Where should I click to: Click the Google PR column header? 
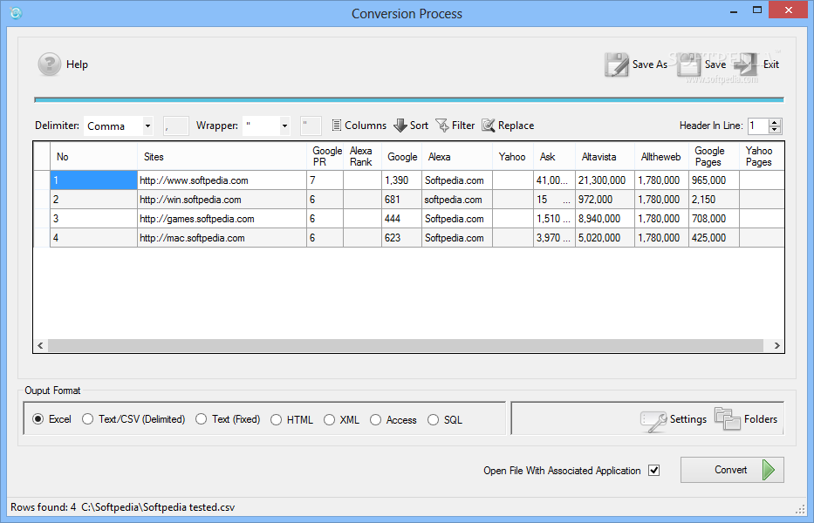325,157
